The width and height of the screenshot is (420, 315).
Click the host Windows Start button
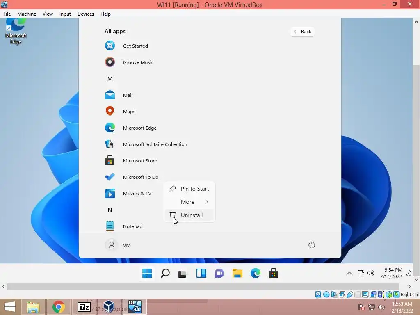(10, 307)
